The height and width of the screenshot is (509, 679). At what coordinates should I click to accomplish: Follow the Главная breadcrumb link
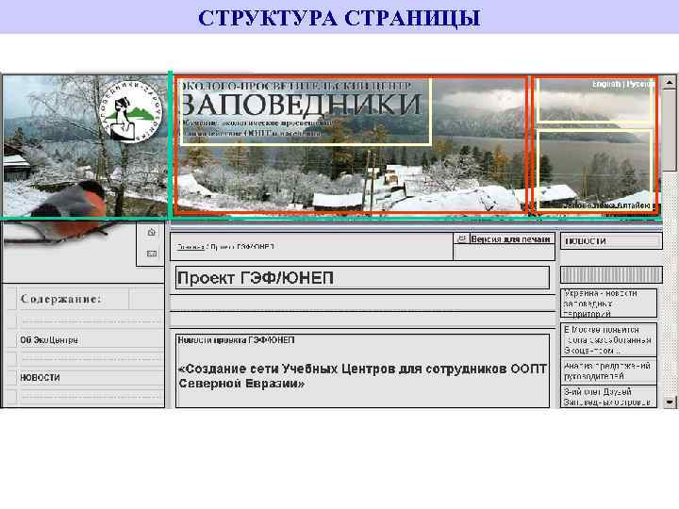(190, 247)
